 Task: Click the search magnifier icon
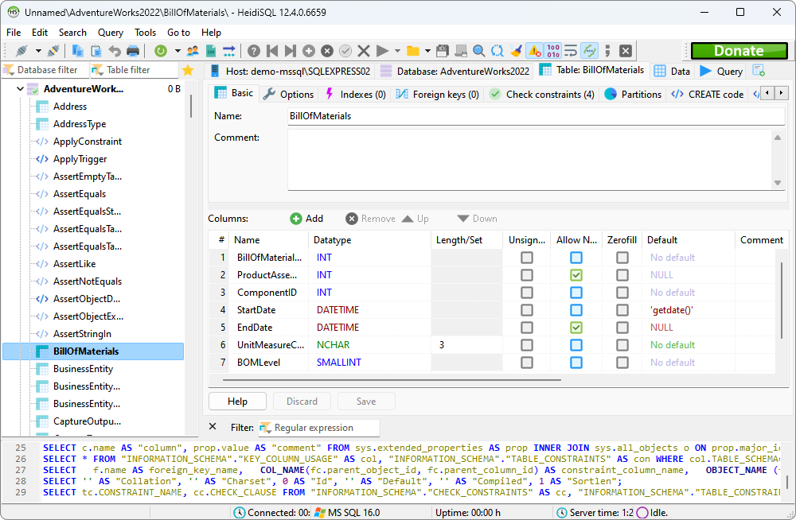point(478,51)
